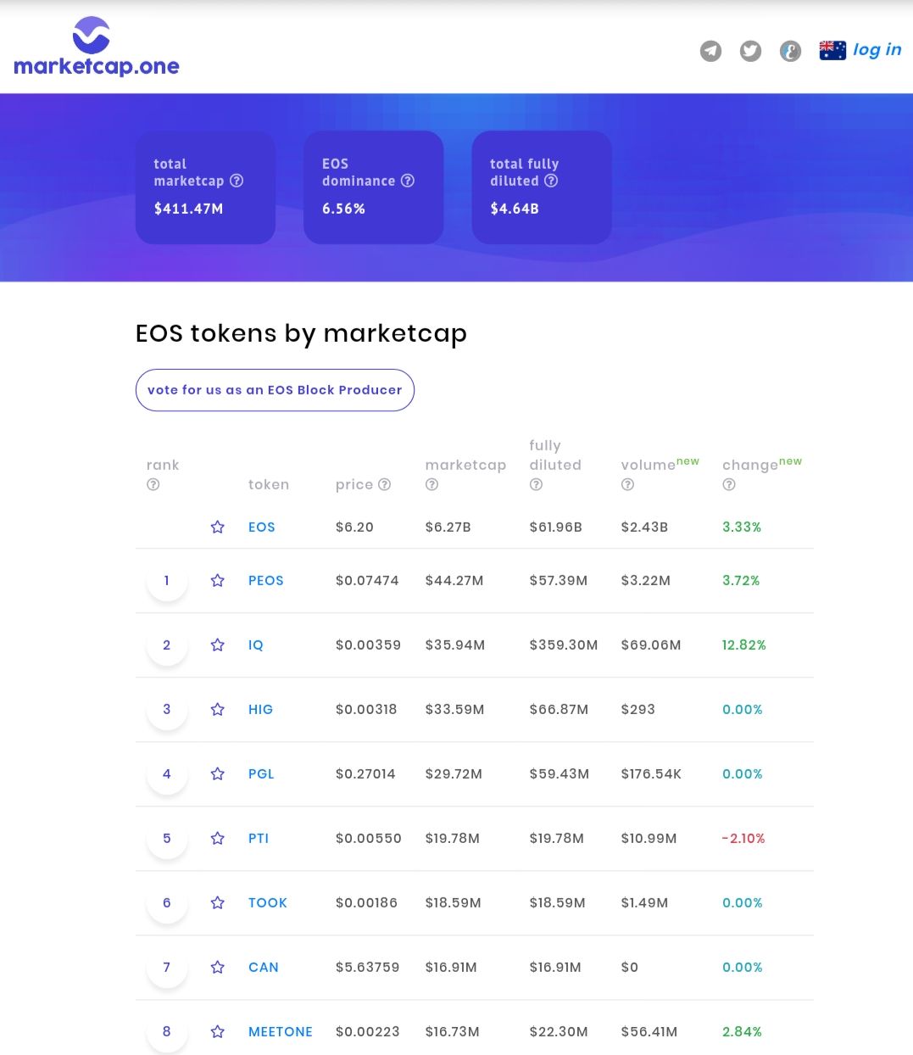
Task: Click the EOS dominance card
Action: pyautogui.click(x=373, y=187)
